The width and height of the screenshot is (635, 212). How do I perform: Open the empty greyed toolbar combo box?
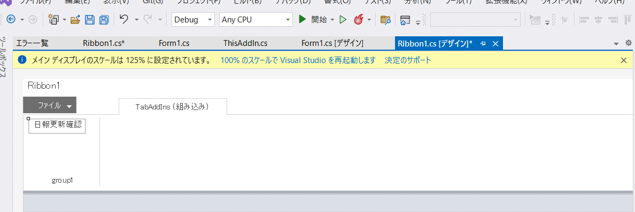tap(475, 19)
